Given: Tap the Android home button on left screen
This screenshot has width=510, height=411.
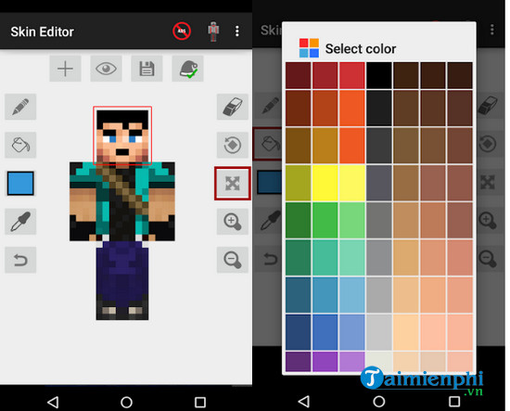Looking at the screenshot, I should 126,403.
